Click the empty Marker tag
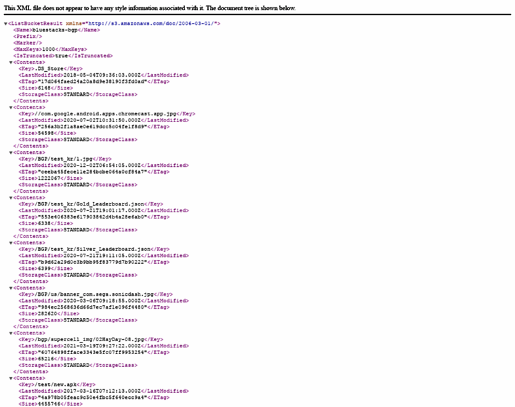Screen dimensions: 515x407 click(28, 43)
